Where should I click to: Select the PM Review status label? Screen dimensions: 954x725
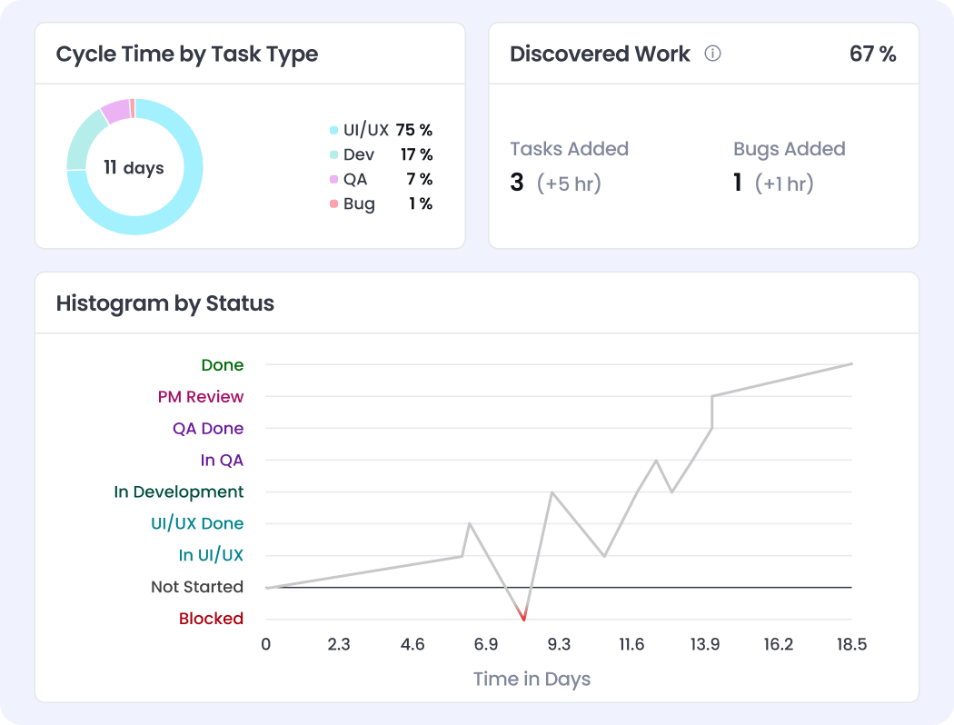[x=201, y=397]
